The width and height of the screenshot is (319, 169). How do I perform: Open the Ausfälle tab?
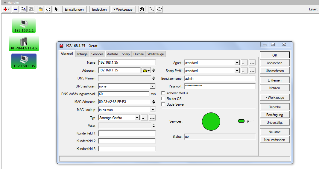(x=113, y=54)
